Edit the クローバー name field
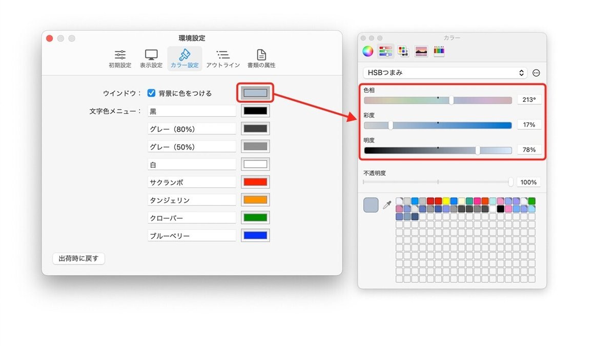 click(192, 218)
